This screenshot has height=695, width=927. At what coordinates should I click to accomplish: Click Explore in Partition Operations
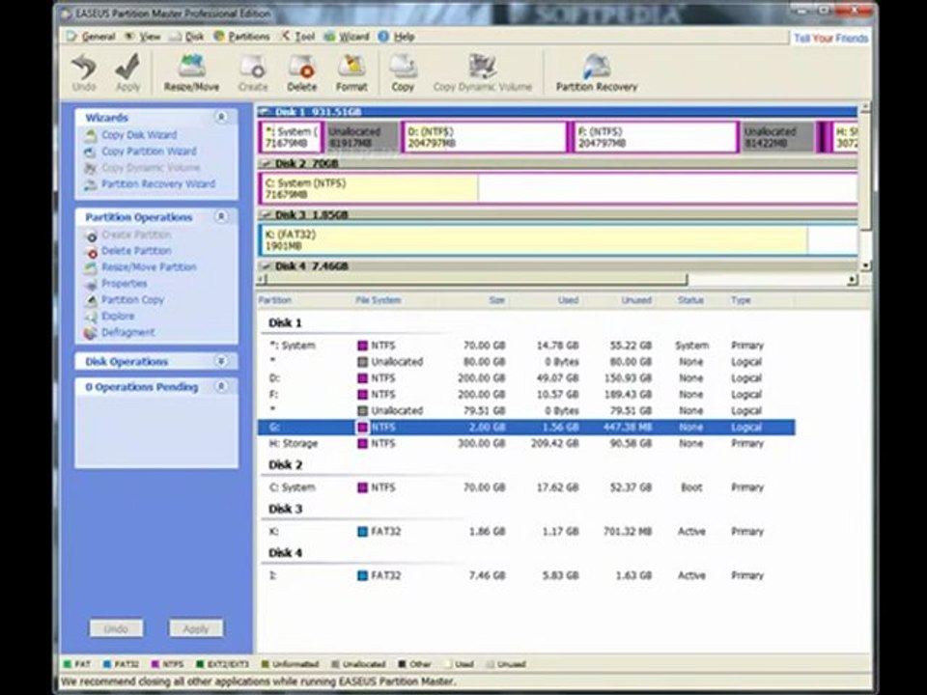[117, 317]
